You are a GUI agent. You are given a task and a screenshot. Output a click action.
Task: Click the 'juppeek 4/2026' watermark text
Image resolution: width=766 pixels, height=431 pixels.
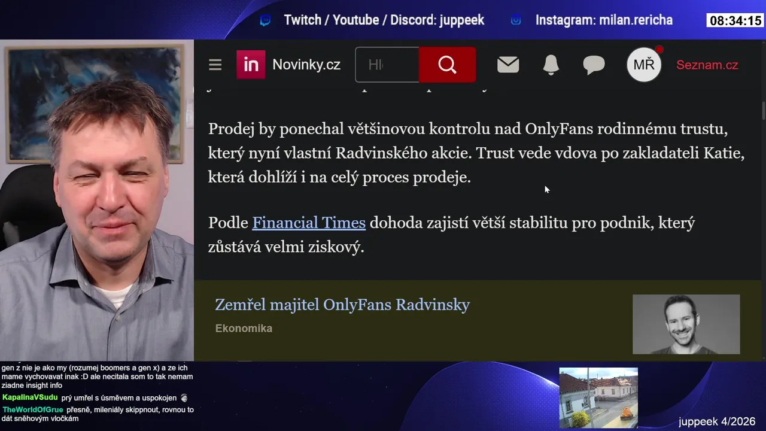[x=717, y=421]
